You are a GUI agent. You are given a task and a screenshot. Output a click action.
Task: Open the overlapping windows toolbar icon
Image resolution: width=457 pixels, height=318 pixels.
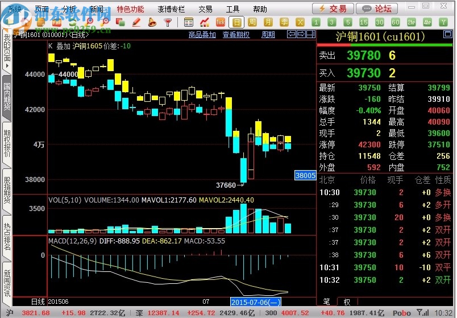coord(120,22)
